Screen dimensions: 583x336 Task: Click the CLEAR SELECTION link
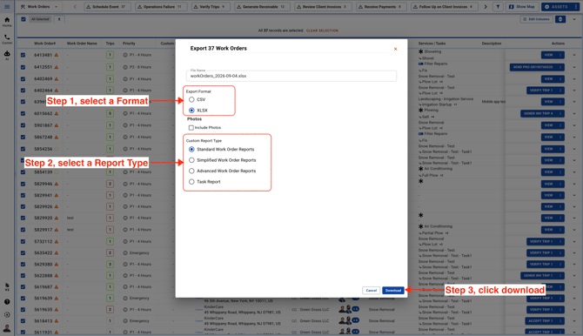(322, 30)
